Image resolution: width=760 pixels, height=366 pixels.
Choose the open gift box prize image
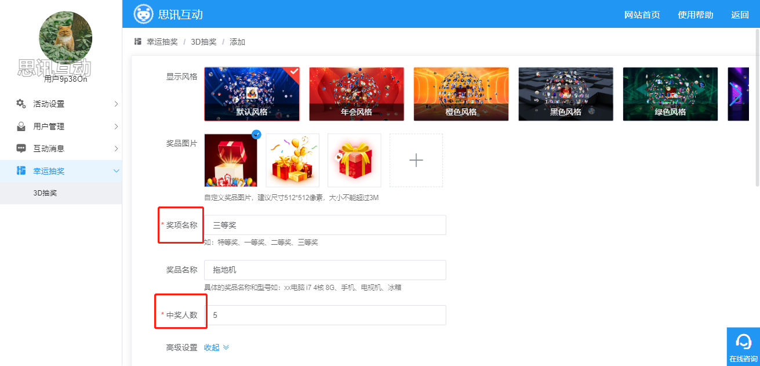(231, 161)
